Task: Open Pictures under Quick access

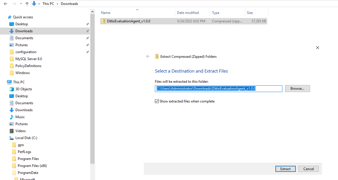Action: click(x=22, y=45)
